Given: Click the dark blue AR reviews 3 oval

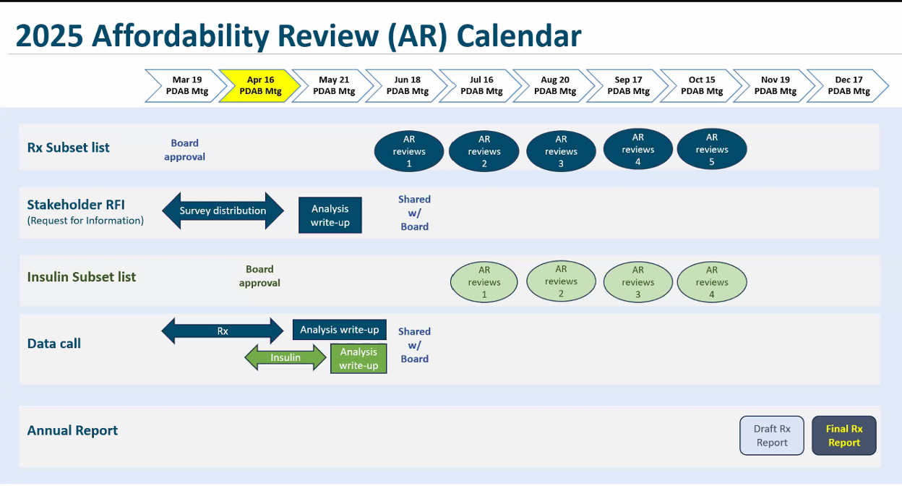Looking at the screenshot, I should click(562, 151).
